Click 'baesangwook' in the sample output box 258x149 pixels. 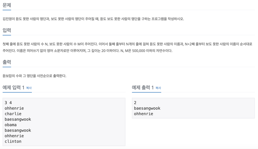click(147, 108)
